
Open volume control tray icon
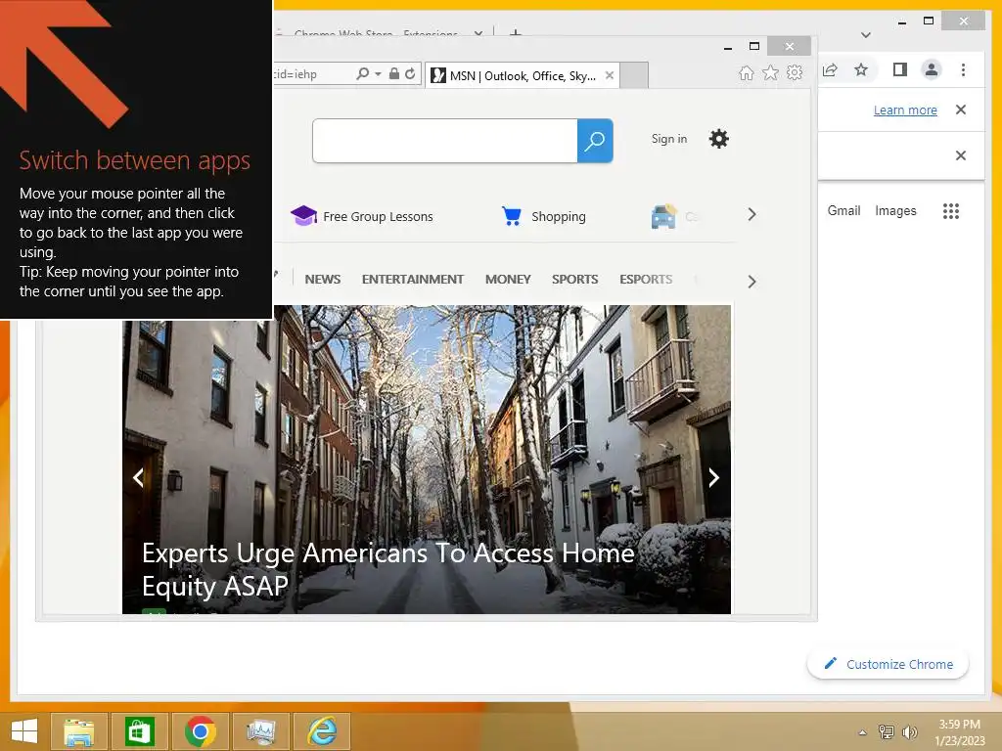point(909,731)
